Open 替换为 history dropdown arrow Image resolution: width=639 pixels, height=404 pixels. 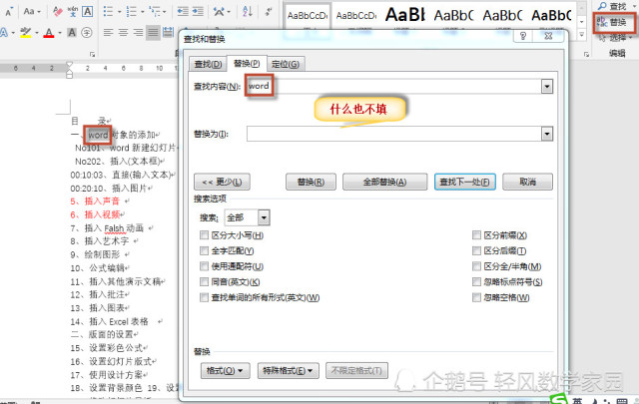[x=547, y=134]
